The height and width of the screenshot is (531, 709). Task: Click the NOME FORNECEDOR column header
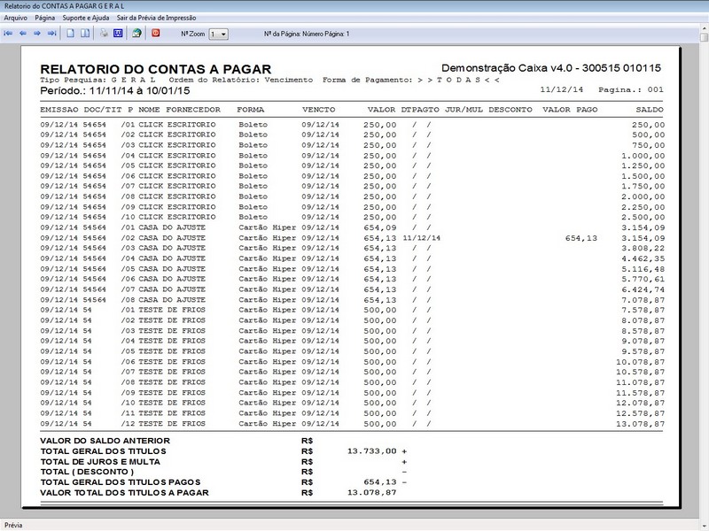[x=180, y=110]
